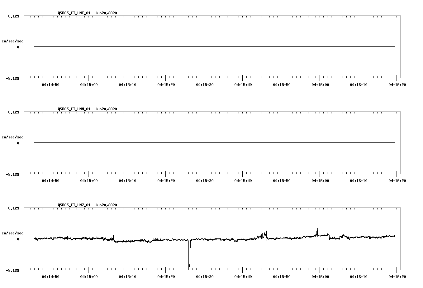The image size is (423, 288).
Task: Pick the 04:15:10 time label under HNZ plot
Action: 127,276
